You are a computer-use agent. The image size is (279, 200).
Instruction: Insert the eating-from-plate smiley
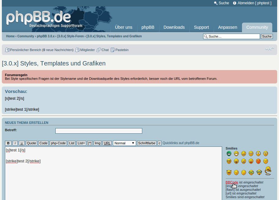pyautogui.click(x=268, y=171)
